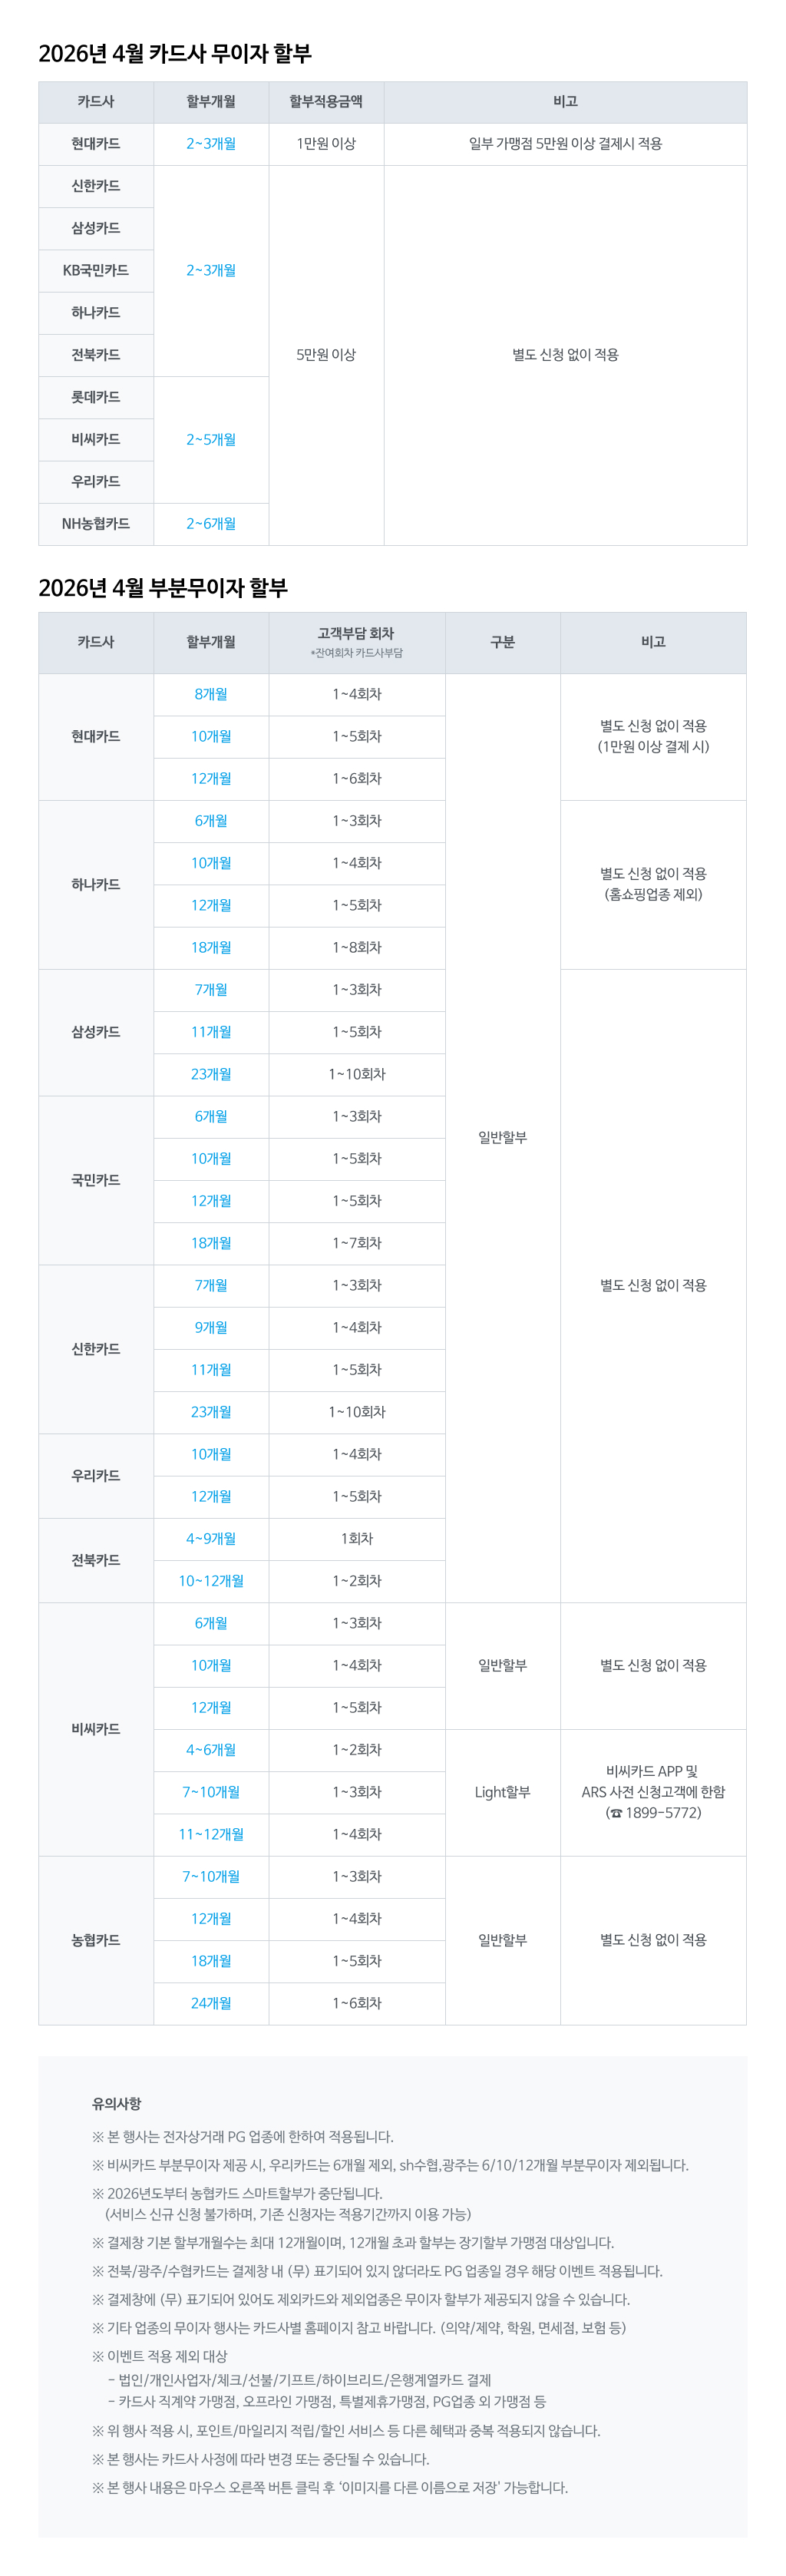This screenshot has width=786, height=2576.
Task: Click the 2~6개월 link for NH농협카드
Action: pos(211,523)
